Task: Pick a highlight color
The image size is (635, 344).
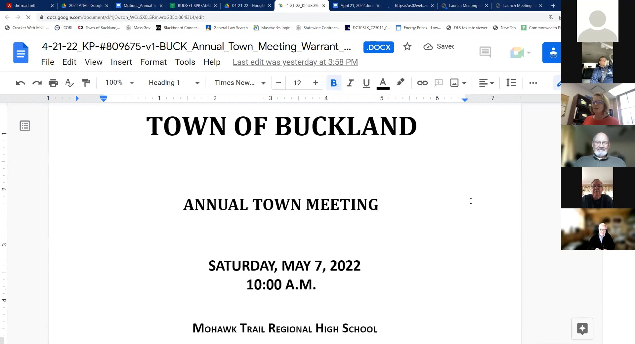Action: point(400,83)
